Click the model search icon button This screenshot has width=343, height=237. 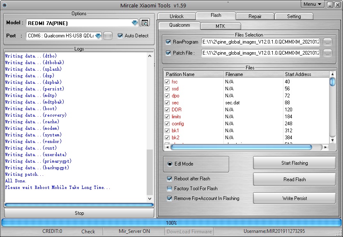tap(145, 23)
